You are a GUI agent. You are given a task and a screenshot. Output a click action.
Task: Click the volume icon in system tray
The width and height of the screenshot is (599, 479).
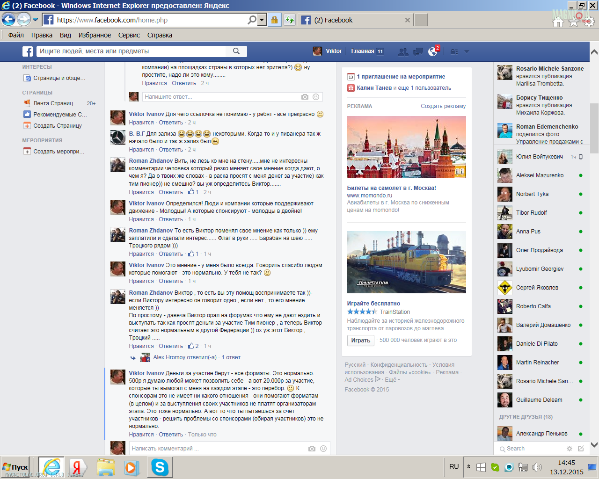[x=537, y=467]
